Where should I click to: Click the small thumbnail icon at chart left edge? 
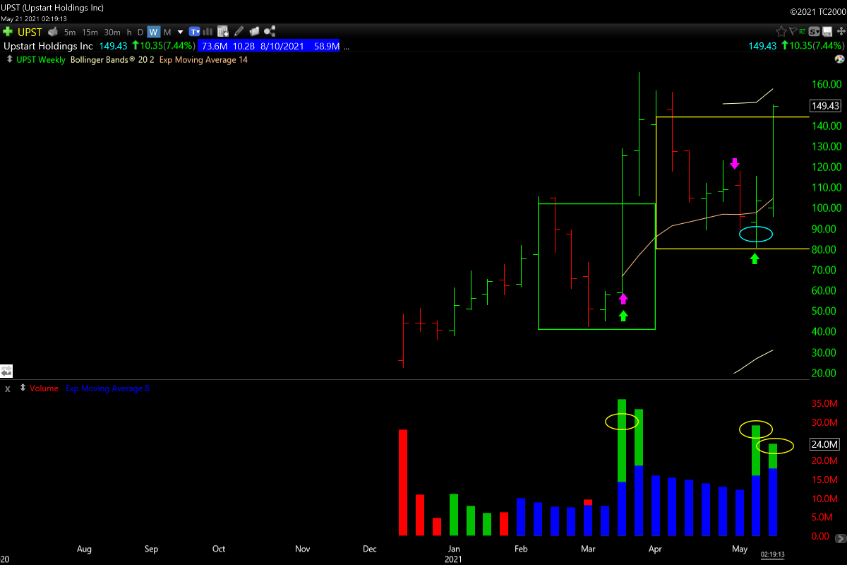pyautogui.click(x=6, y=370)
